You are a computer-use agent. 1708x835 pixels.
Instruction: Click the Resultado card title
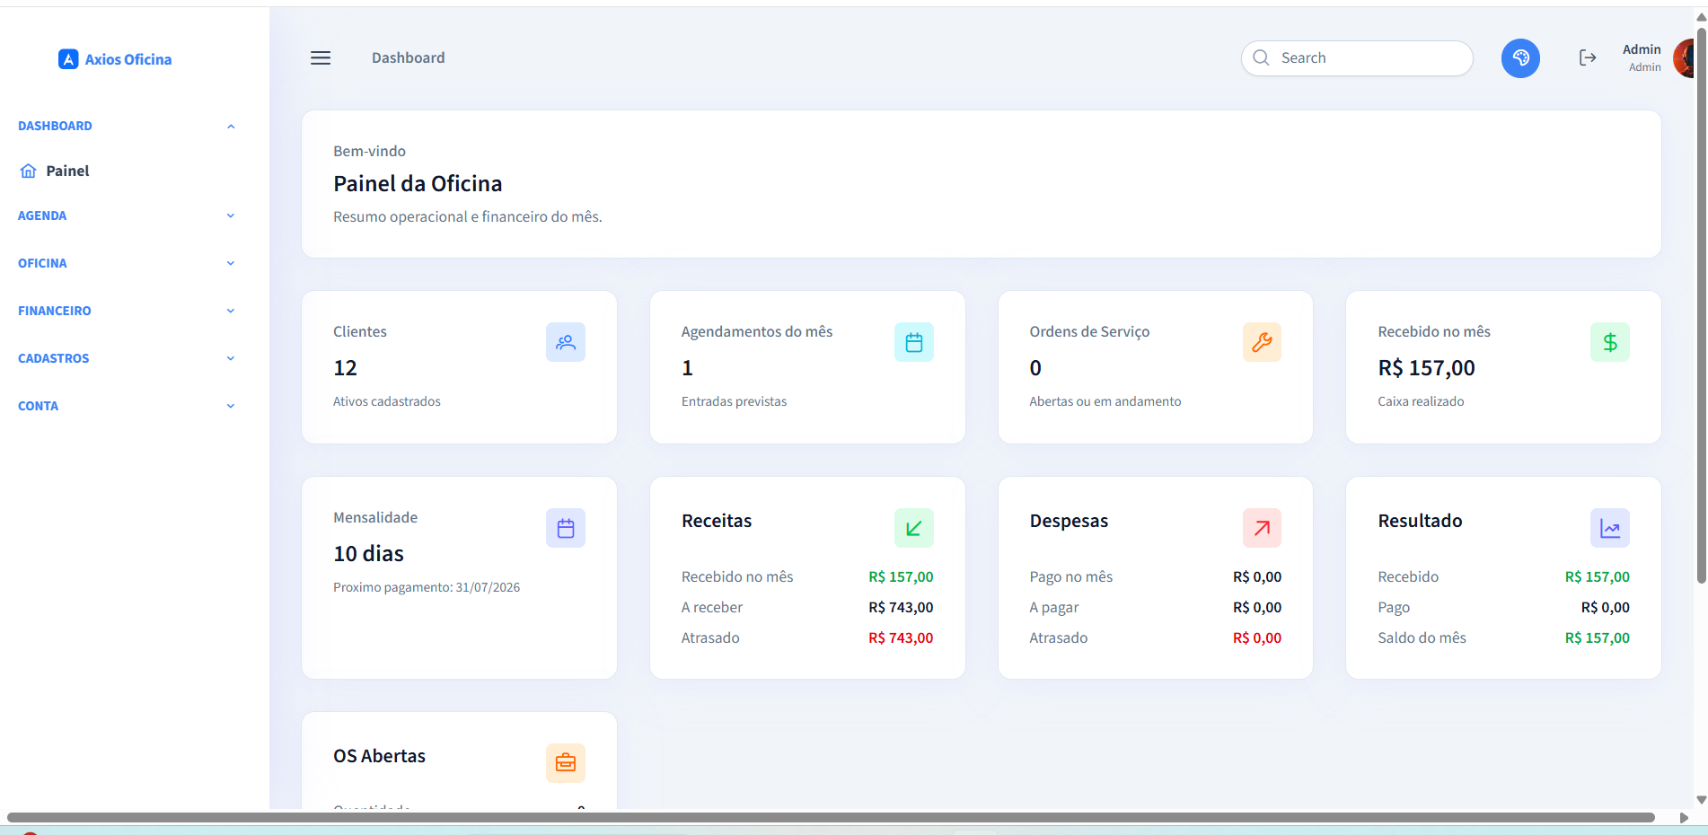(1420, 521)
